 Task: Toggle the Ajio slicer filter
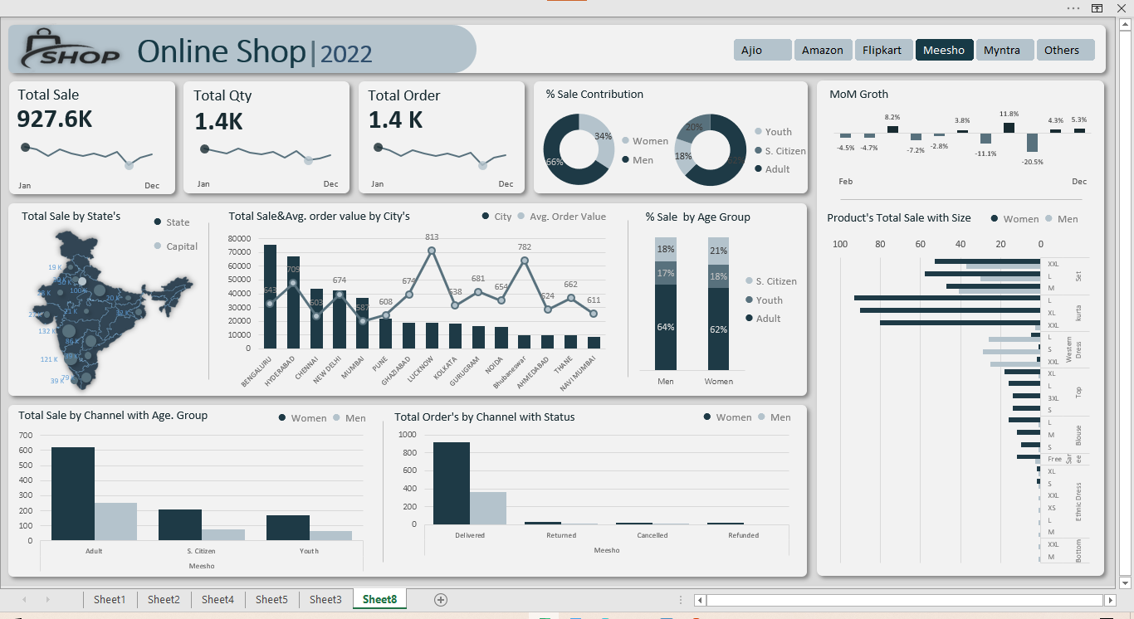click(x=762, y=50)
